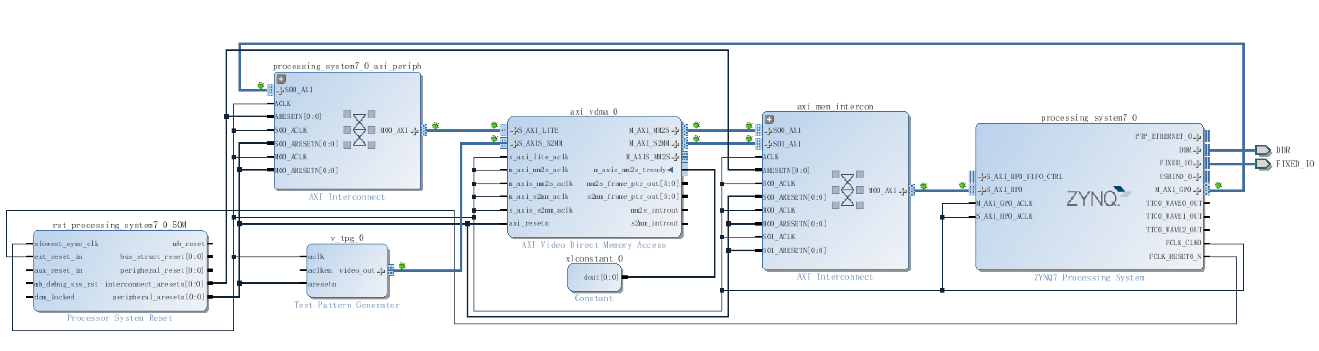The height and width of the screenshot is (351, 1319).
Task: Expand the M_AXI_MM2S interface pin
Action: click(x=675, y=131)
